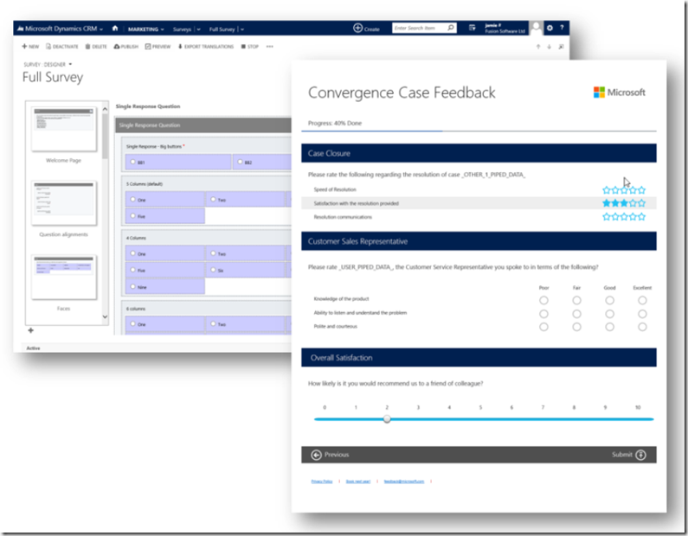Image resolution: width=688 pixels, height=536 pixels.
Task: Open the middle footer link in survey
Action: (x=358, y=482)
